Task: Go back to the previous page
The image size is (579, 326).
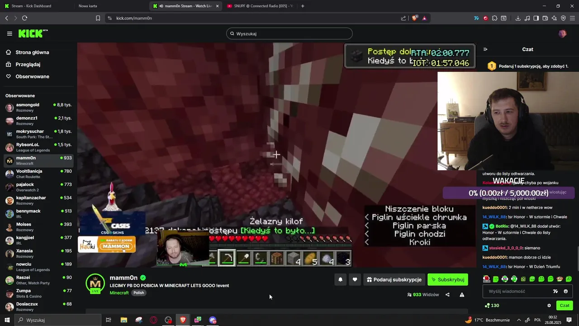Action: click(6, 18)
